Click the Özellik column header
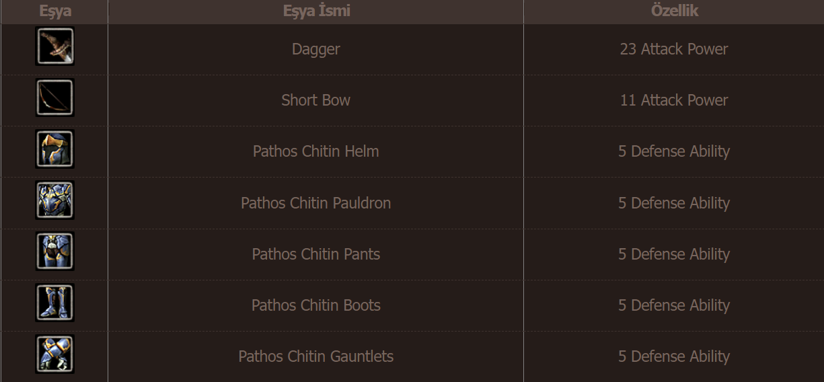Viewport: 824px width, 382px height. [x=675, y=11]
